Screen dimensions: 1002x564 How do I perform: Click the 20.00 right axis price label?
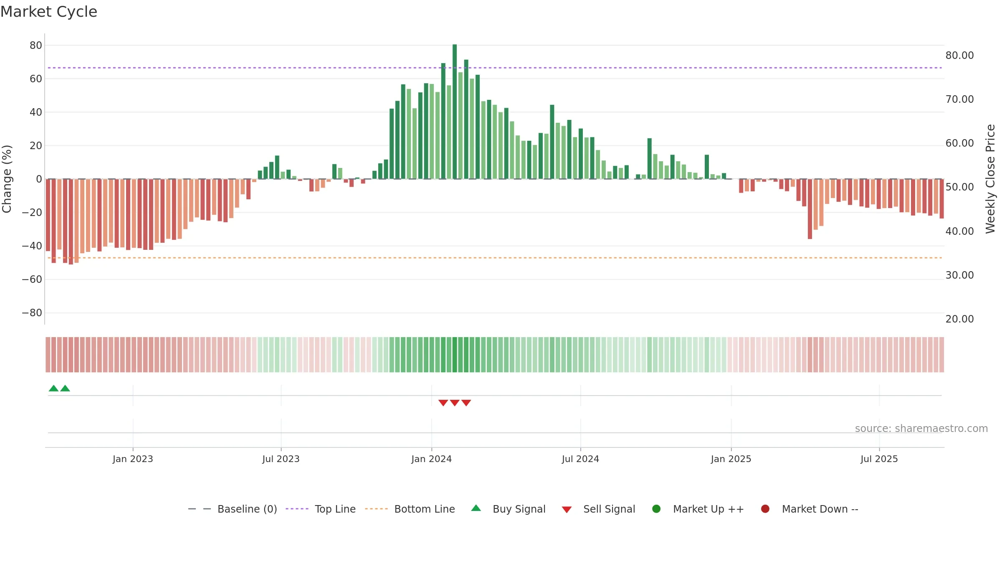959,319
